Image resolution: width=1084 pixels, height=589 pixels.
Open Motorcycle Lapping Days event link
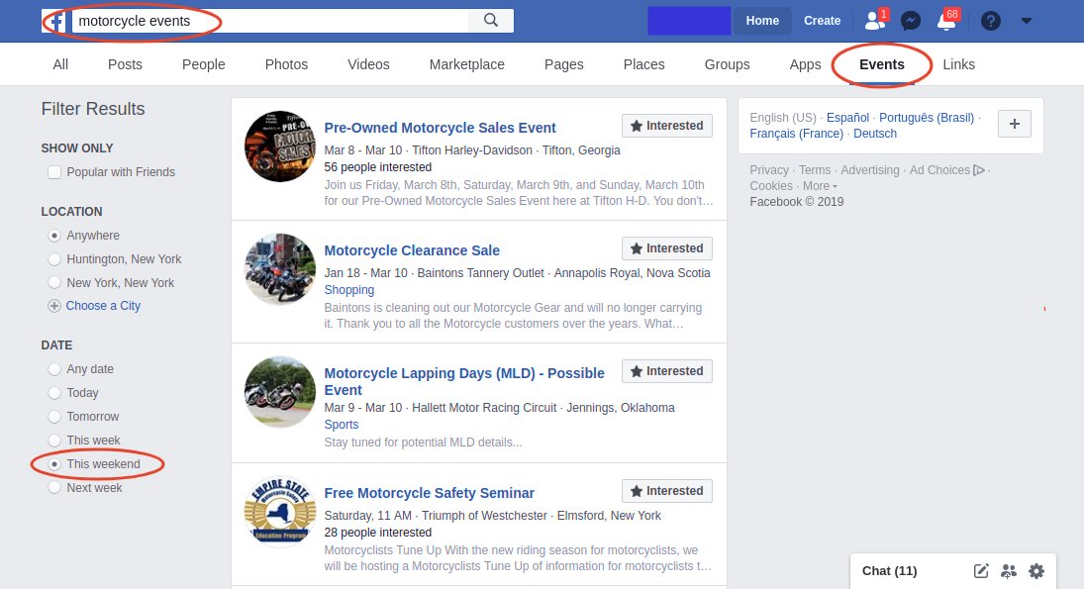(x=464, y=381)
